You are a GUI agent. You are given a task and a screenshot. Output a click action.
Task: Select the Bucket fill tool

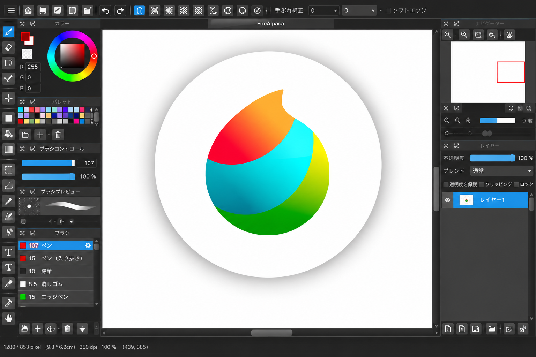(8, 134)
